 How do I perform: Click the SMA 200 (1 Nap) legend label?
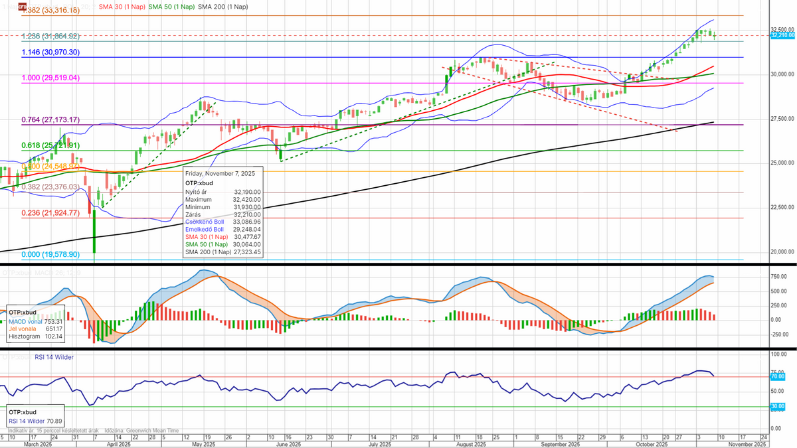coord(223,7)
